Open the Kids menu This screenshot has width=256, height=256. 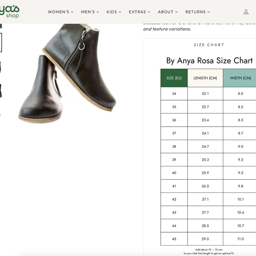click(114, 12)
